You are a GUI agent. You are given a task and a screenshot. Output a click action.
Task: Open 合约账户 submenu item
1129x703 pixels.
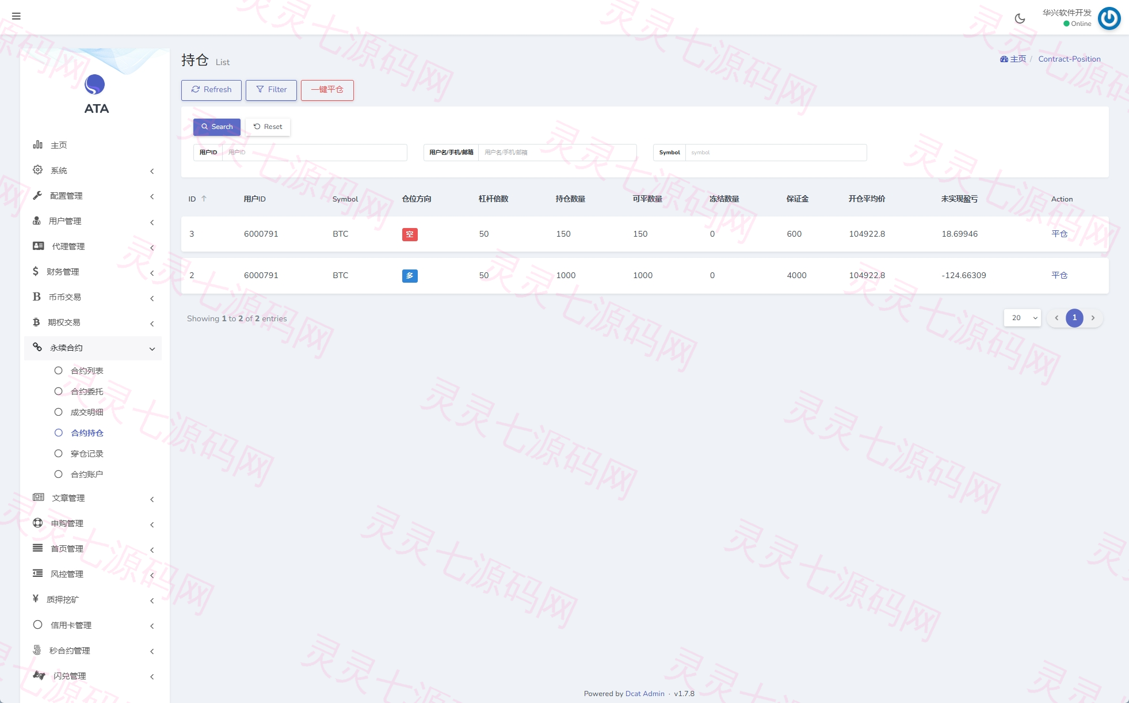(x=87, y=474)
